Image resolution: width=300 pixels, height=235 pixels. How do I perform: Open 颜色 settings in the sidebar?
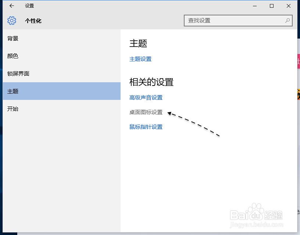[12, 56]
